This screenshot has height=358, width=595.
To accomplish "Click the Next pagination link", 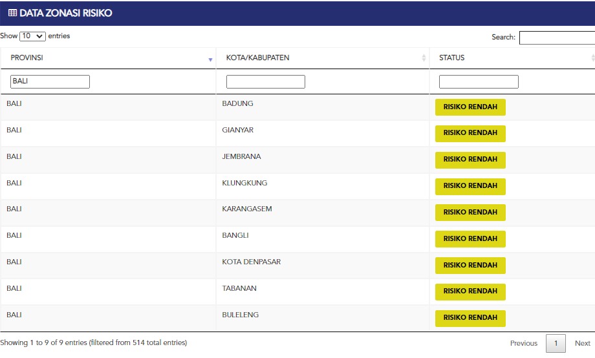I will [x=582, y=343].
